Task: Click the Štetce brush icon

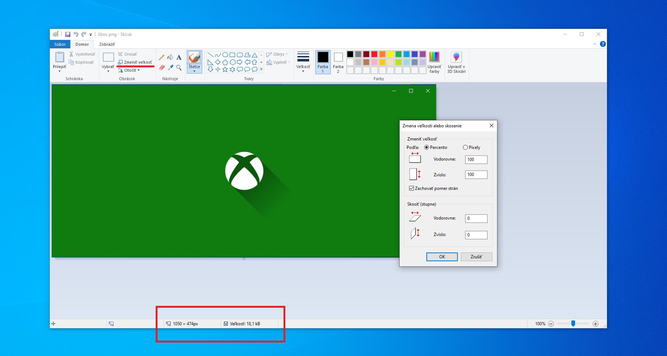Action: click(194, 57)
